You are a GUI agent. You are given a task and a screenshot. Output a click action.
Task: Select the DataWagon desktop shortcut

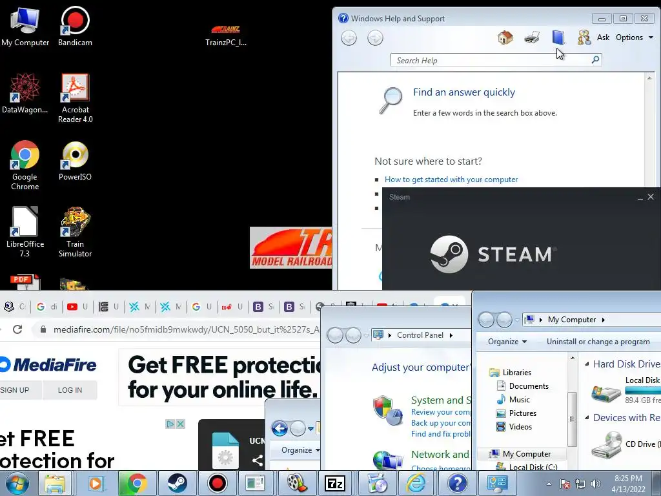click(25, 93)
